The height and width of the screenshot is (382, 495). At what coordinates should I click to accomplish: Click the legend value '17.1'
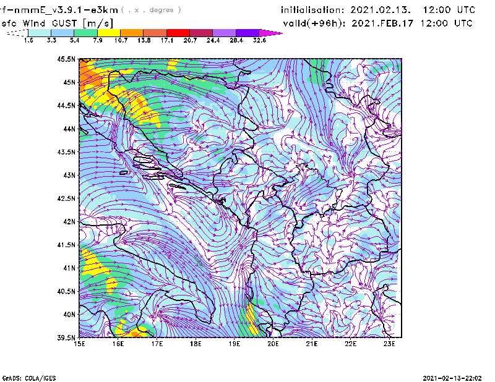[167, 40]
